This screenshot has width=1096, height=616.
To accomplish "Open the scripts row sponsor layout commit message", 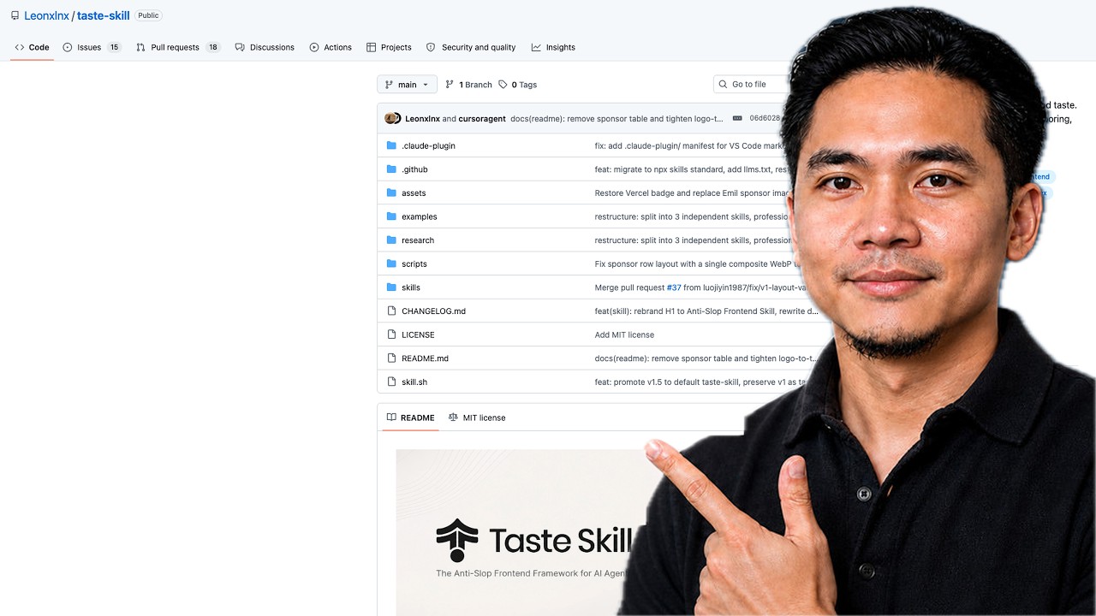I will [698, 264].
